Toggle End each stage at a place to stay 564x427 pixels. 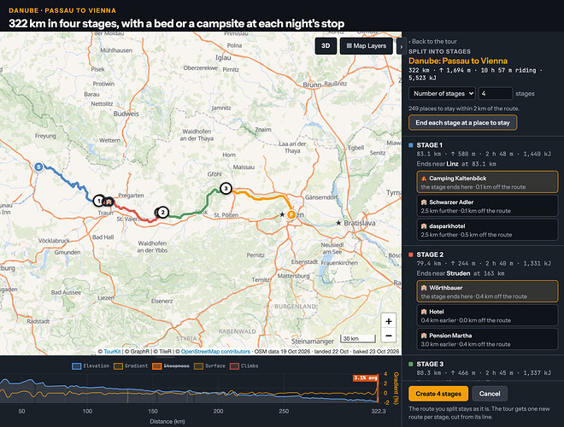(x=462, y=123)
